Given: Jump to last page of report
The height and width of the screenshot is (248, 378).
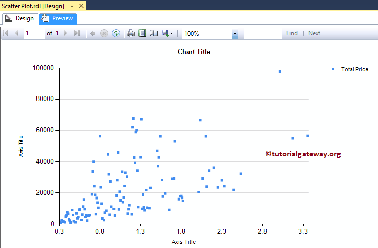Looking at the screenshot, I should coord(77,33).
